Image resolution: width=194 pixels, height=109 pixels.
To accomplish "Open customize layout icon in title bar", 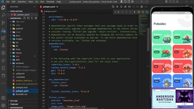I will click(132, 2).
